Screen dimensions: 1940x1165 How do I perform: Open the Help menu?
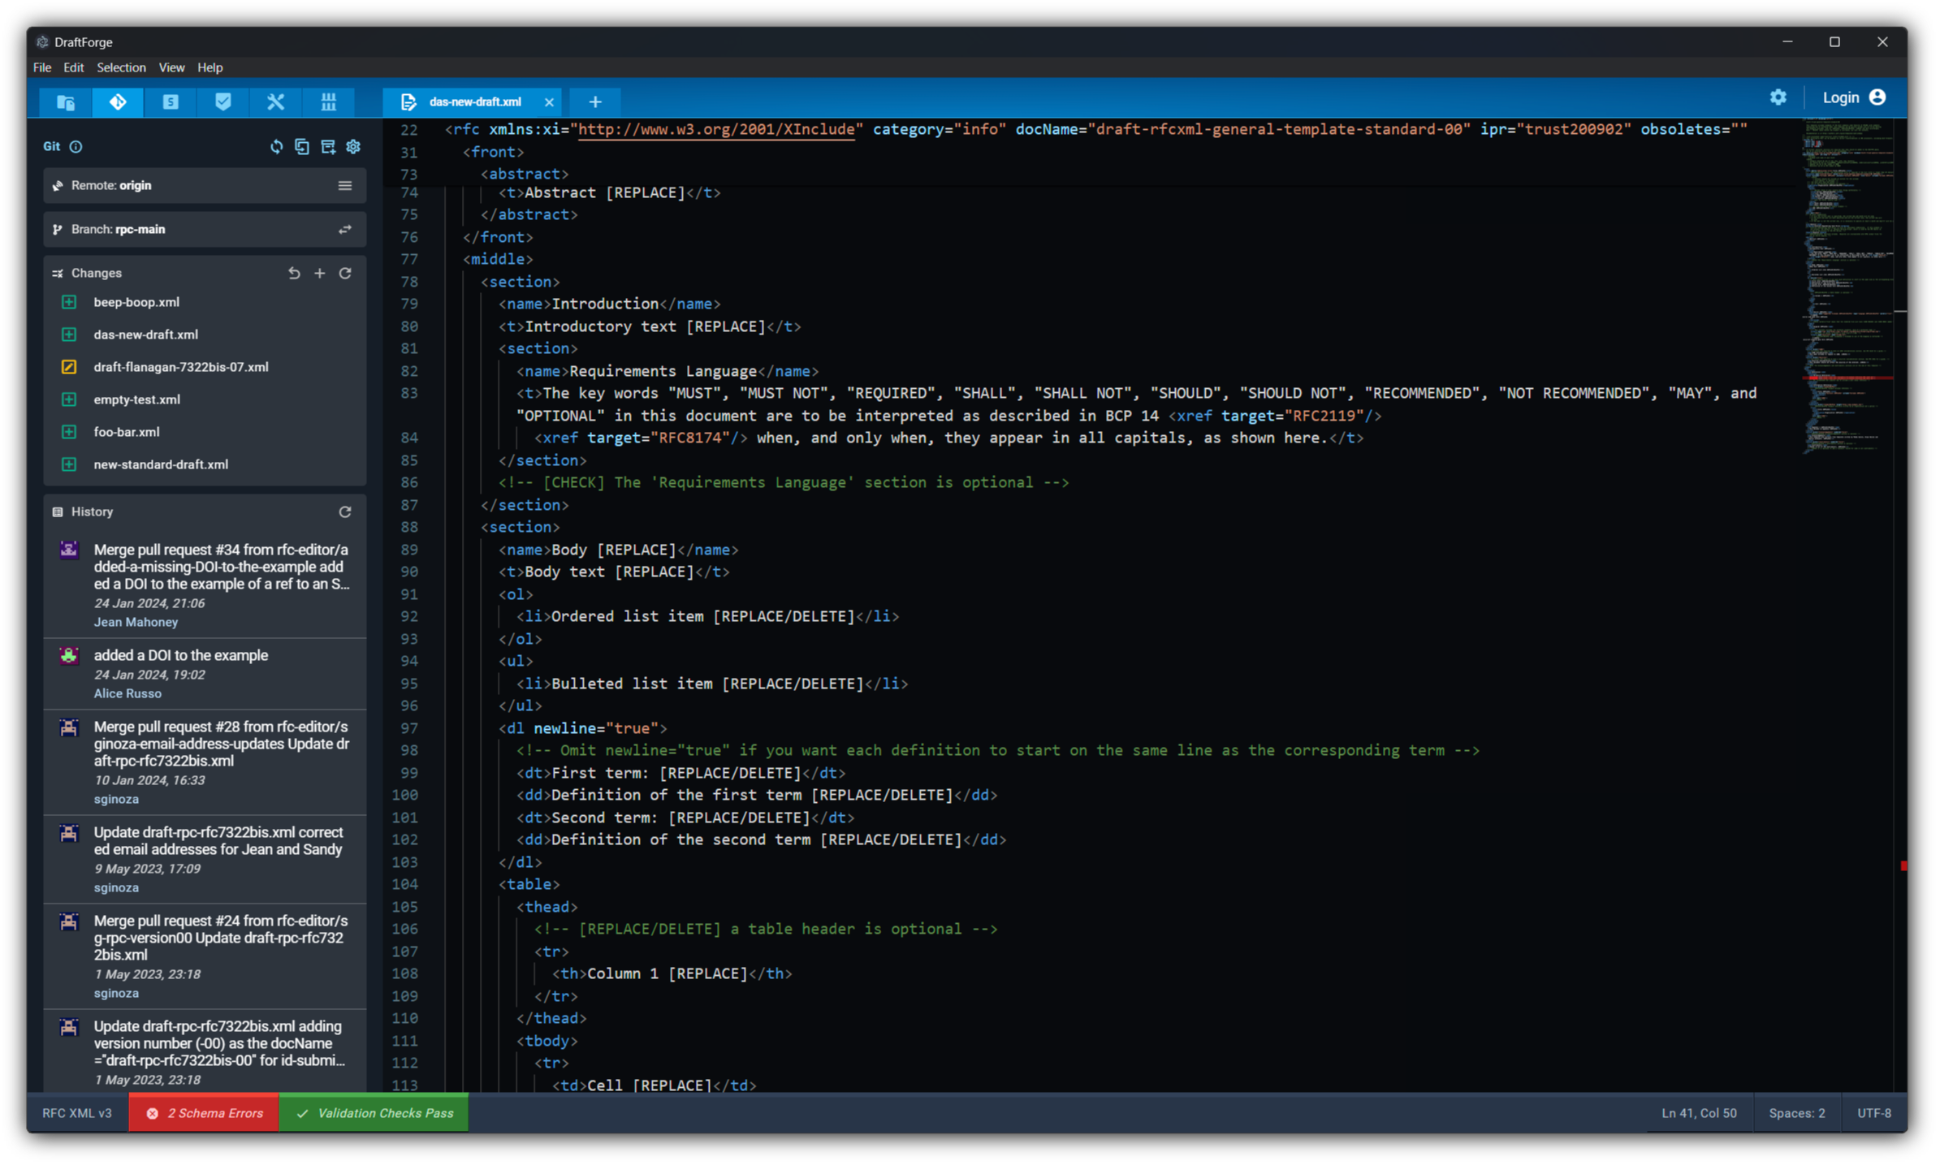210,67
